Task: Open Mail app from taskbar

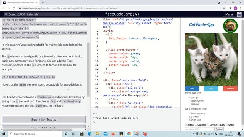Action: coord(106,134)
